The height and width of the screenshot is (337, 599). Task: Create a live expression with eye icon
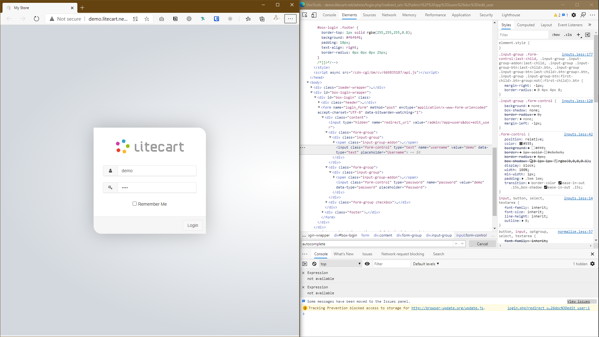pyautogui.click(x=367, y=264)
